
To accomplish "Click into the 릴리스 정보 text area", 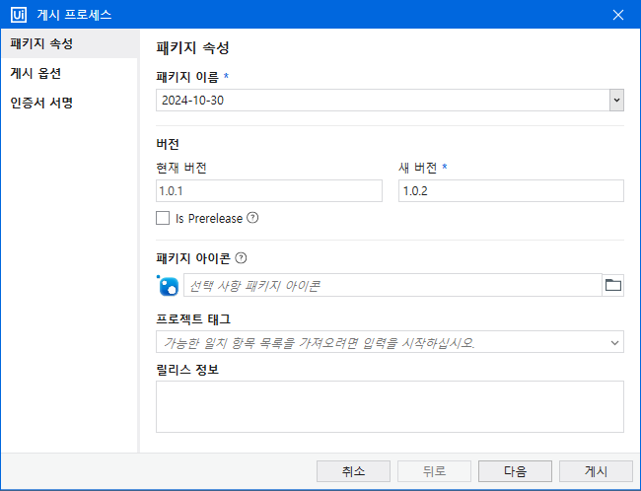I will click(x=390, y=407).
